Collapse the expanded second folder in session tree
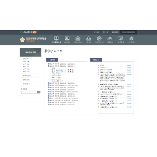 tap(49, 66)
